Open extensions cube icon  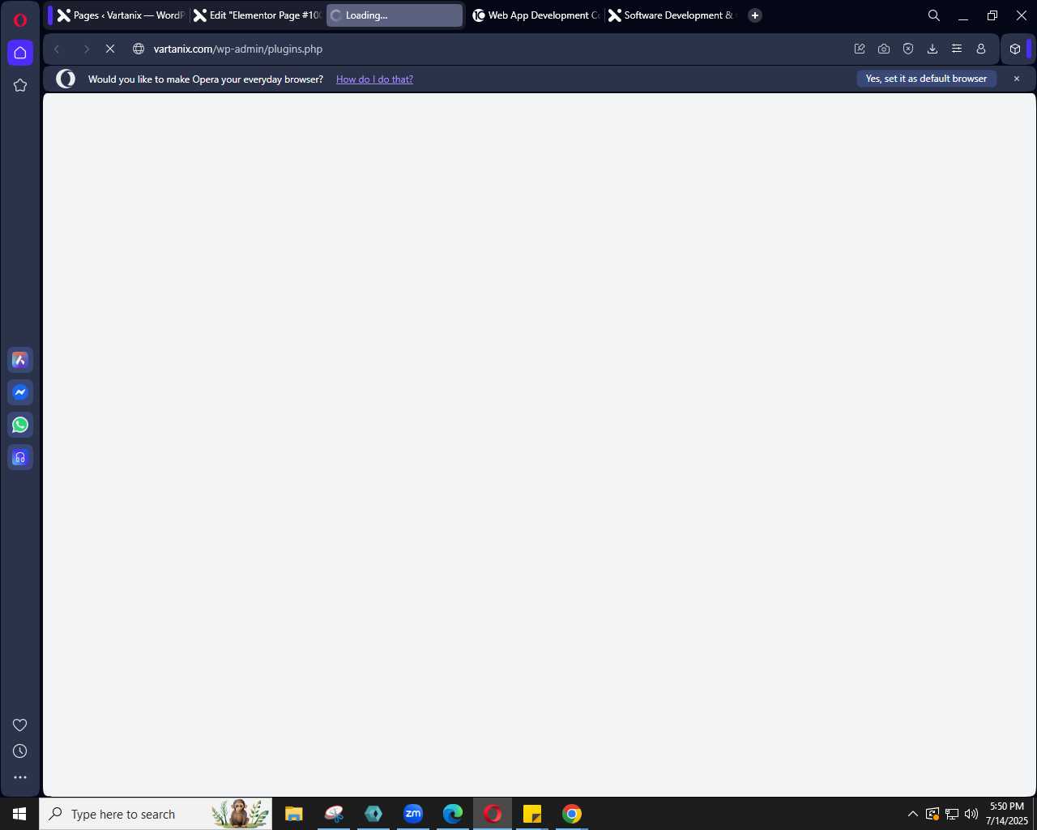1015,49
